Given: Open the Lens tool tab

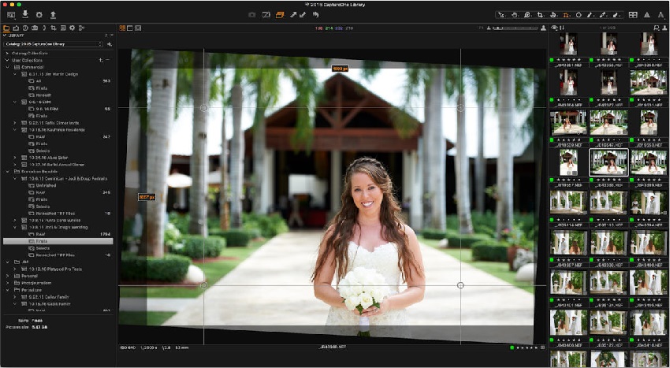Looking at the screenshot, I should pyautogui.click(x=44, y=28).
